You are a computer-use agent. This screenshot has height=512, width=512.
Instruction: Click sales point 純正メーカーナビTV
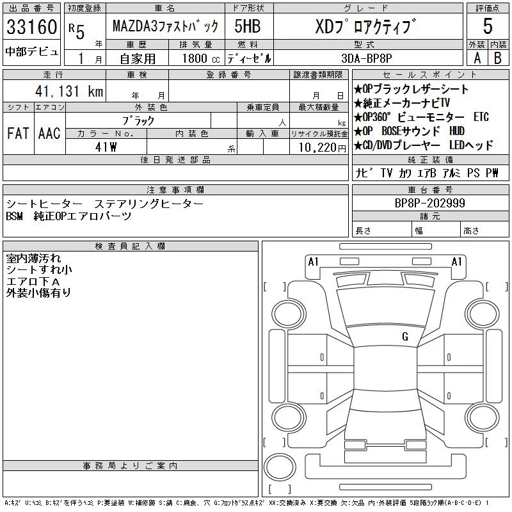coord(402,103)
